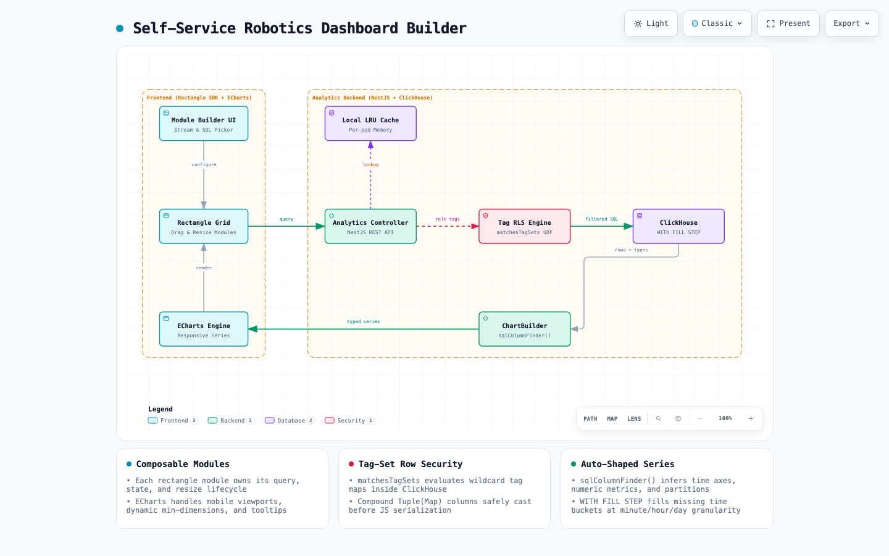Switch to MAP mode in canvas toolbar
The image size is (889, 556).
(612, 419)
